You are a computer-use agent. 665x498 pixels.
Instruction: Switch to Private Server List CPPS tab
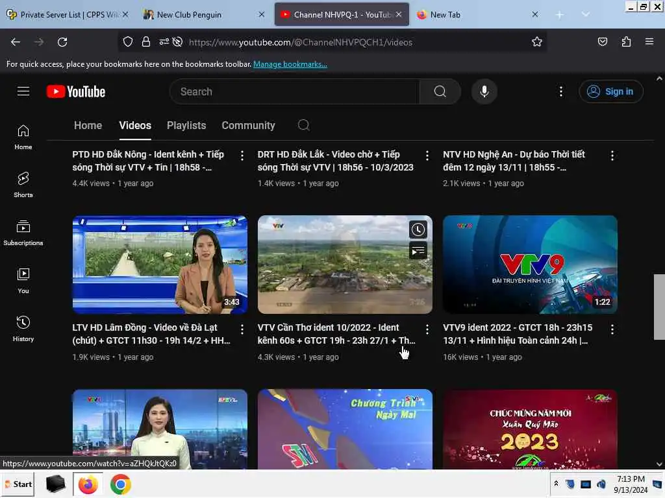tap(68, 14)
